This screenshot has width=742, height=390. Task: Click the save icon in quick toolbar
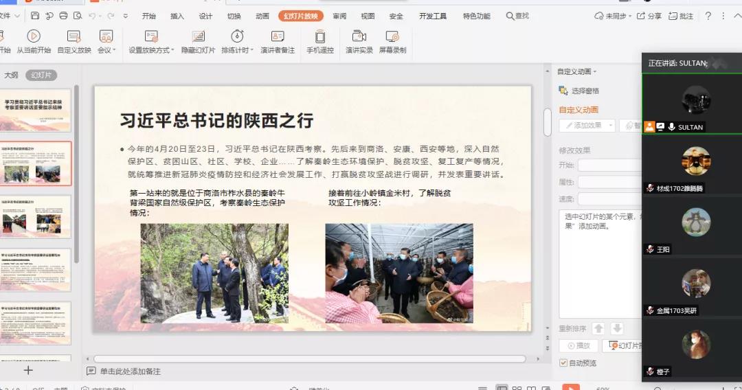35,16
